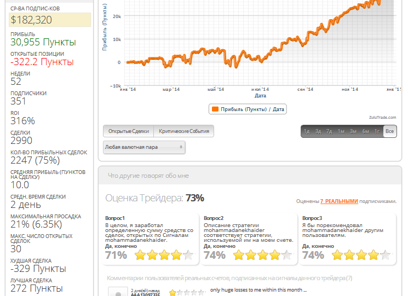Show the full Все time range
Image resolution: width=408 pixels, height=296 pixels.
click(x=389, y=131)
